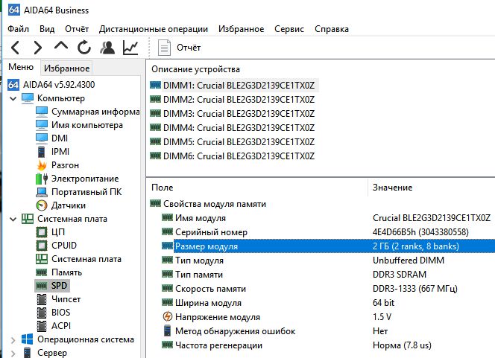Click the Операционная система Windows logo icon

[27, 339]
